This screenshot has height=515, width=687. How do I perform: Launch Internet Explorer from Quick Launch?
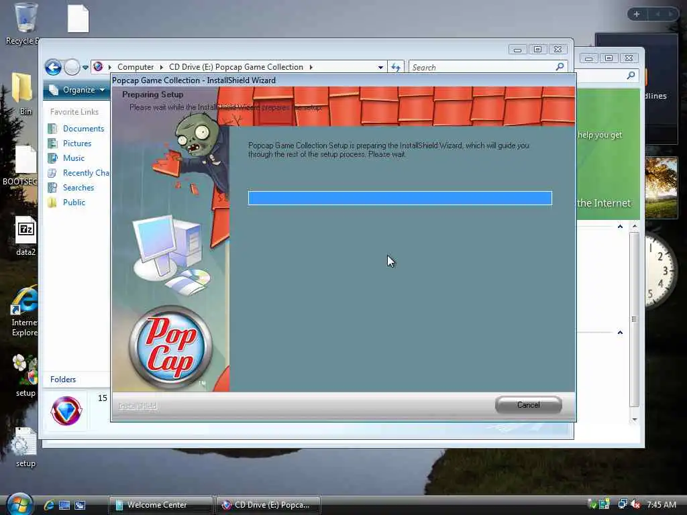[x=48, y=505]
